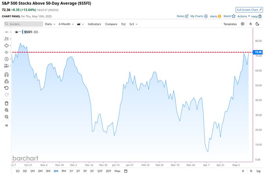The width and height of the screenshot is (265, 175).
Task: Select the 5Y range
Action: click(x=92, y=171)
